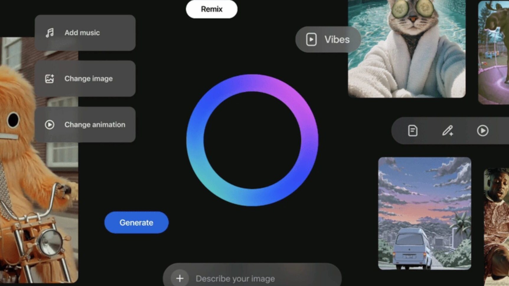Screen dimensions: 509x286
Task: Open the Remix tab
Action: 211,9
